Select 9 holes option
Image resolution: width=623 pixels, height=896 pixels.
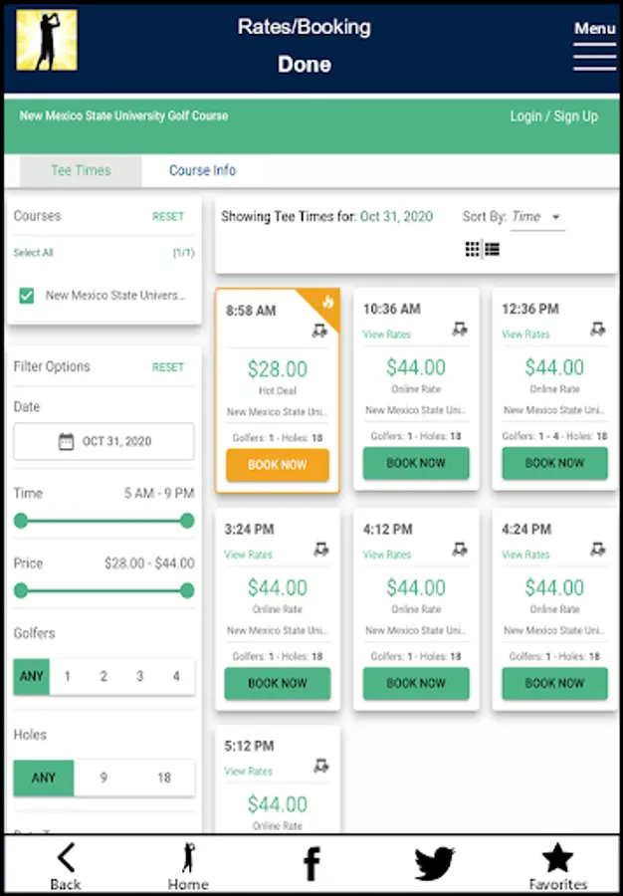click(x=104, y=778)
